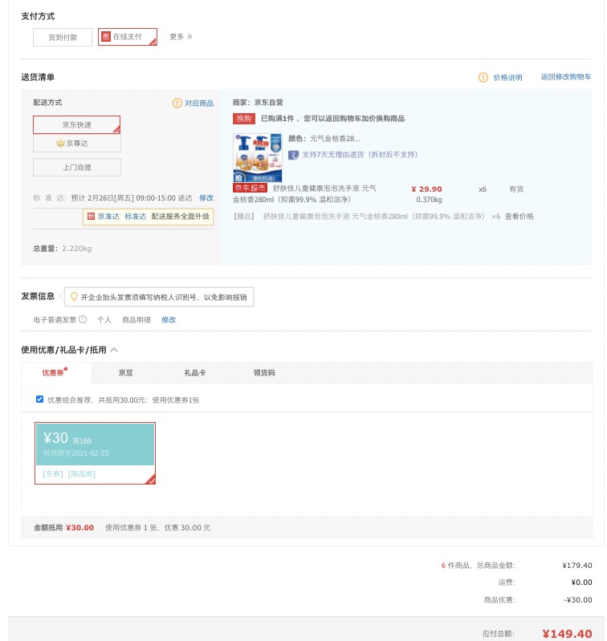
Task: Expand 更多 payment methods
Action: 181,37
